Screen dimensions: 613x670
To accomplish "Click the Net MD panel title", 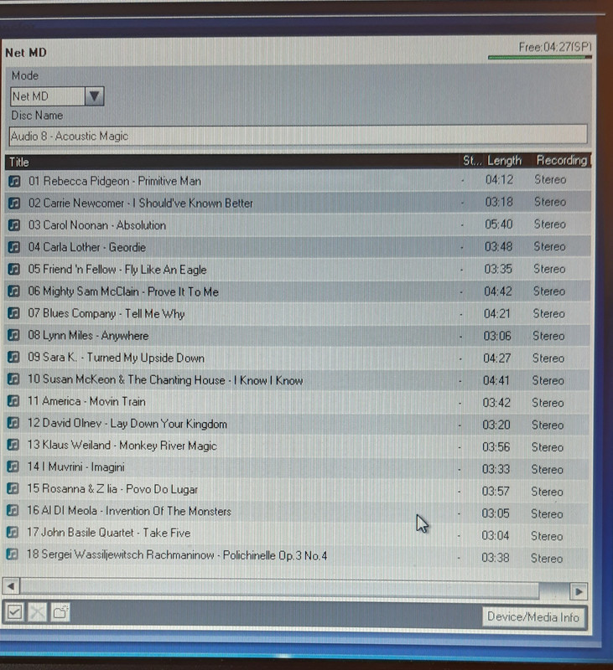I will 26,53.
